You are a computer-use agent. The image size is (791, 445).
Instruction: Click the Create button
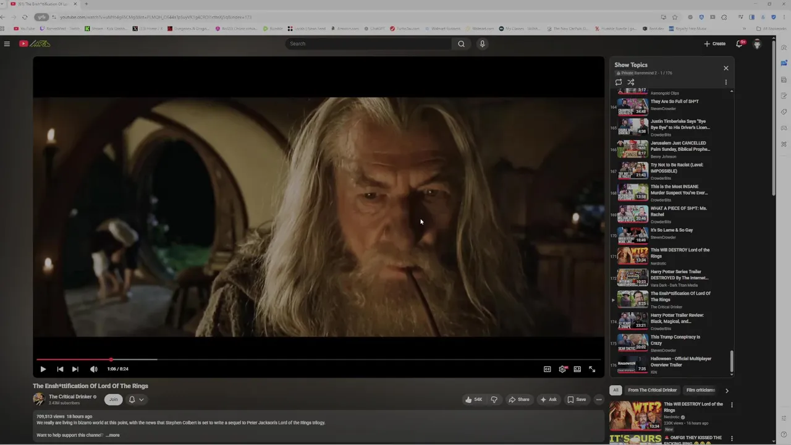tap(715, 44)
